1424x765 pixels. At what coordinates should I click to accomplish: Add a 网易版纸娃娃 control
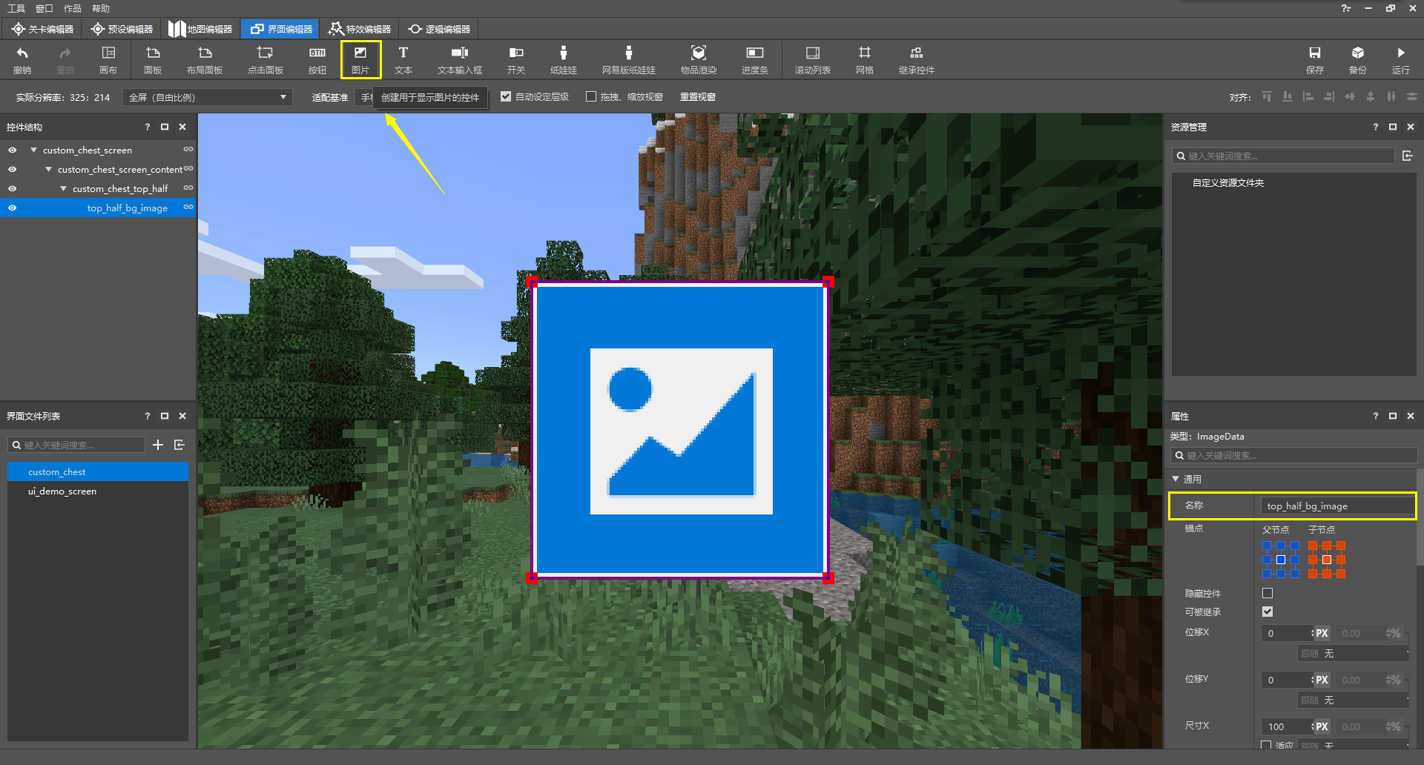pyautogui.click(x=629, y=60)
